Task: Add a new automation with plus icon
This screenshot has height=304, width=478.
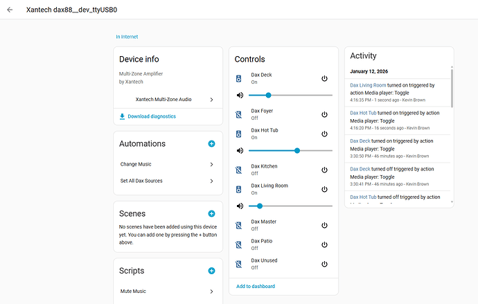Action: click(211, 143)
